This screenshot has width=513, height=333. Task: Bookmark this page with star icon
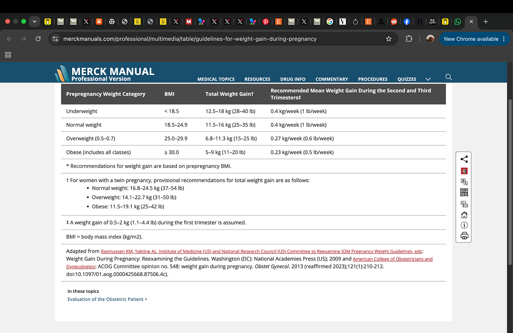(x=389, y=39)
